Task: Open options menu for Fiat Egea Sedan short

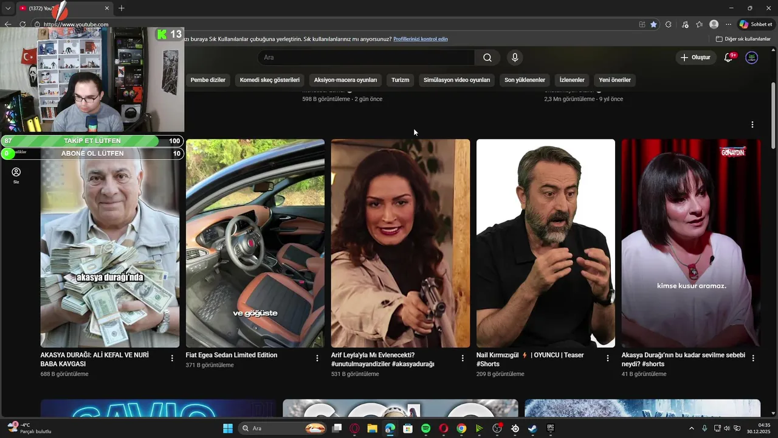Action: (x=317, y=358)
